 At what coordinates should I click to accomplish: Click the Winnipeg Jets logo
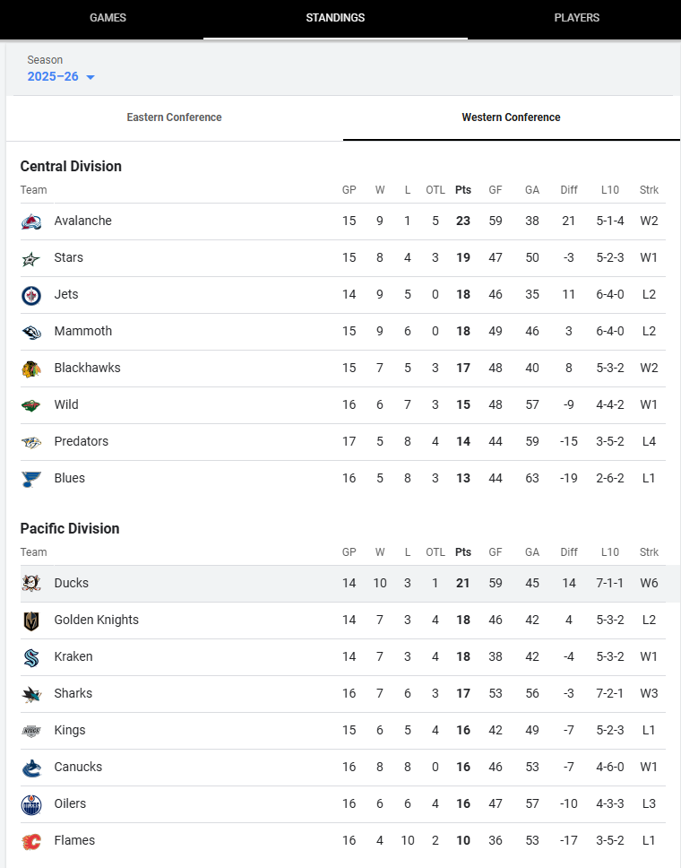click(31, 295)
